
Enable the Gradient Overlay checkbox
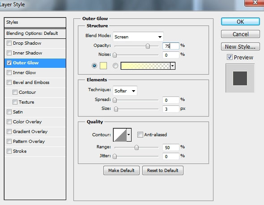tap(9, 132)
